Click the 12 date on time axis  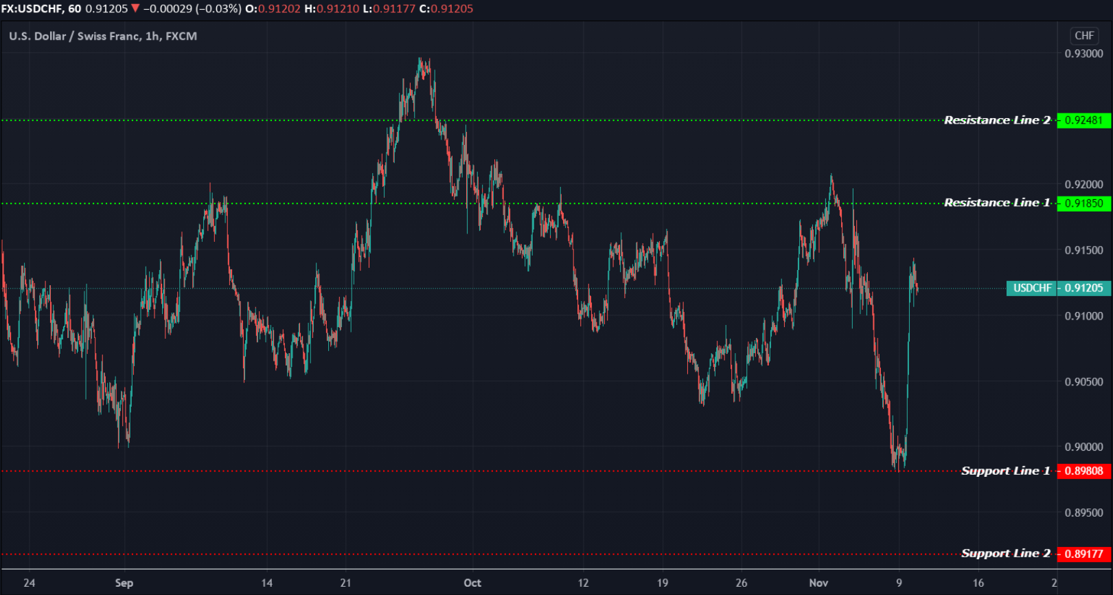click(583, 583)
